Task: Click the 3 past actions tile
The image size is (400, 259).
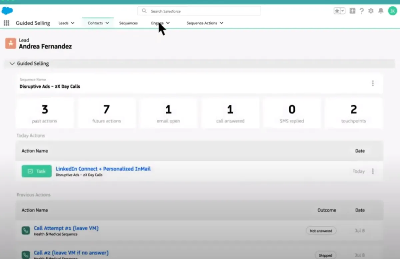Action: click(x=45, y=113)
